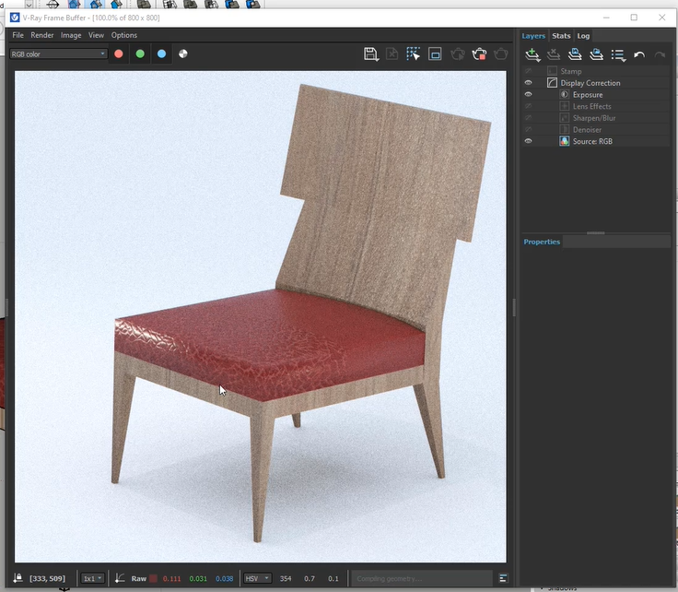Viewport: 678px width, 592px height.
Task: Click the Save image icon in toolbar
Action: (370, 54)
